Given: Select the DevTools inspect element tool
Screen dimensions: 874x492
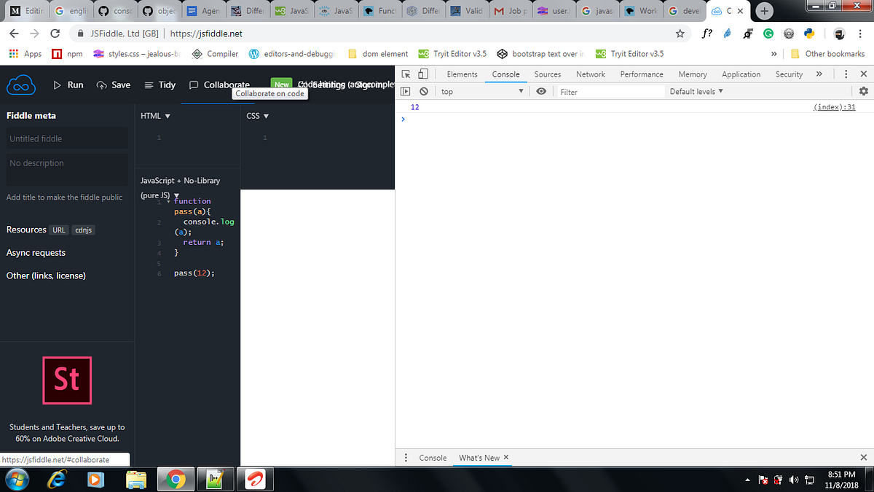Looking at the screenshot, I should (406, 74).
